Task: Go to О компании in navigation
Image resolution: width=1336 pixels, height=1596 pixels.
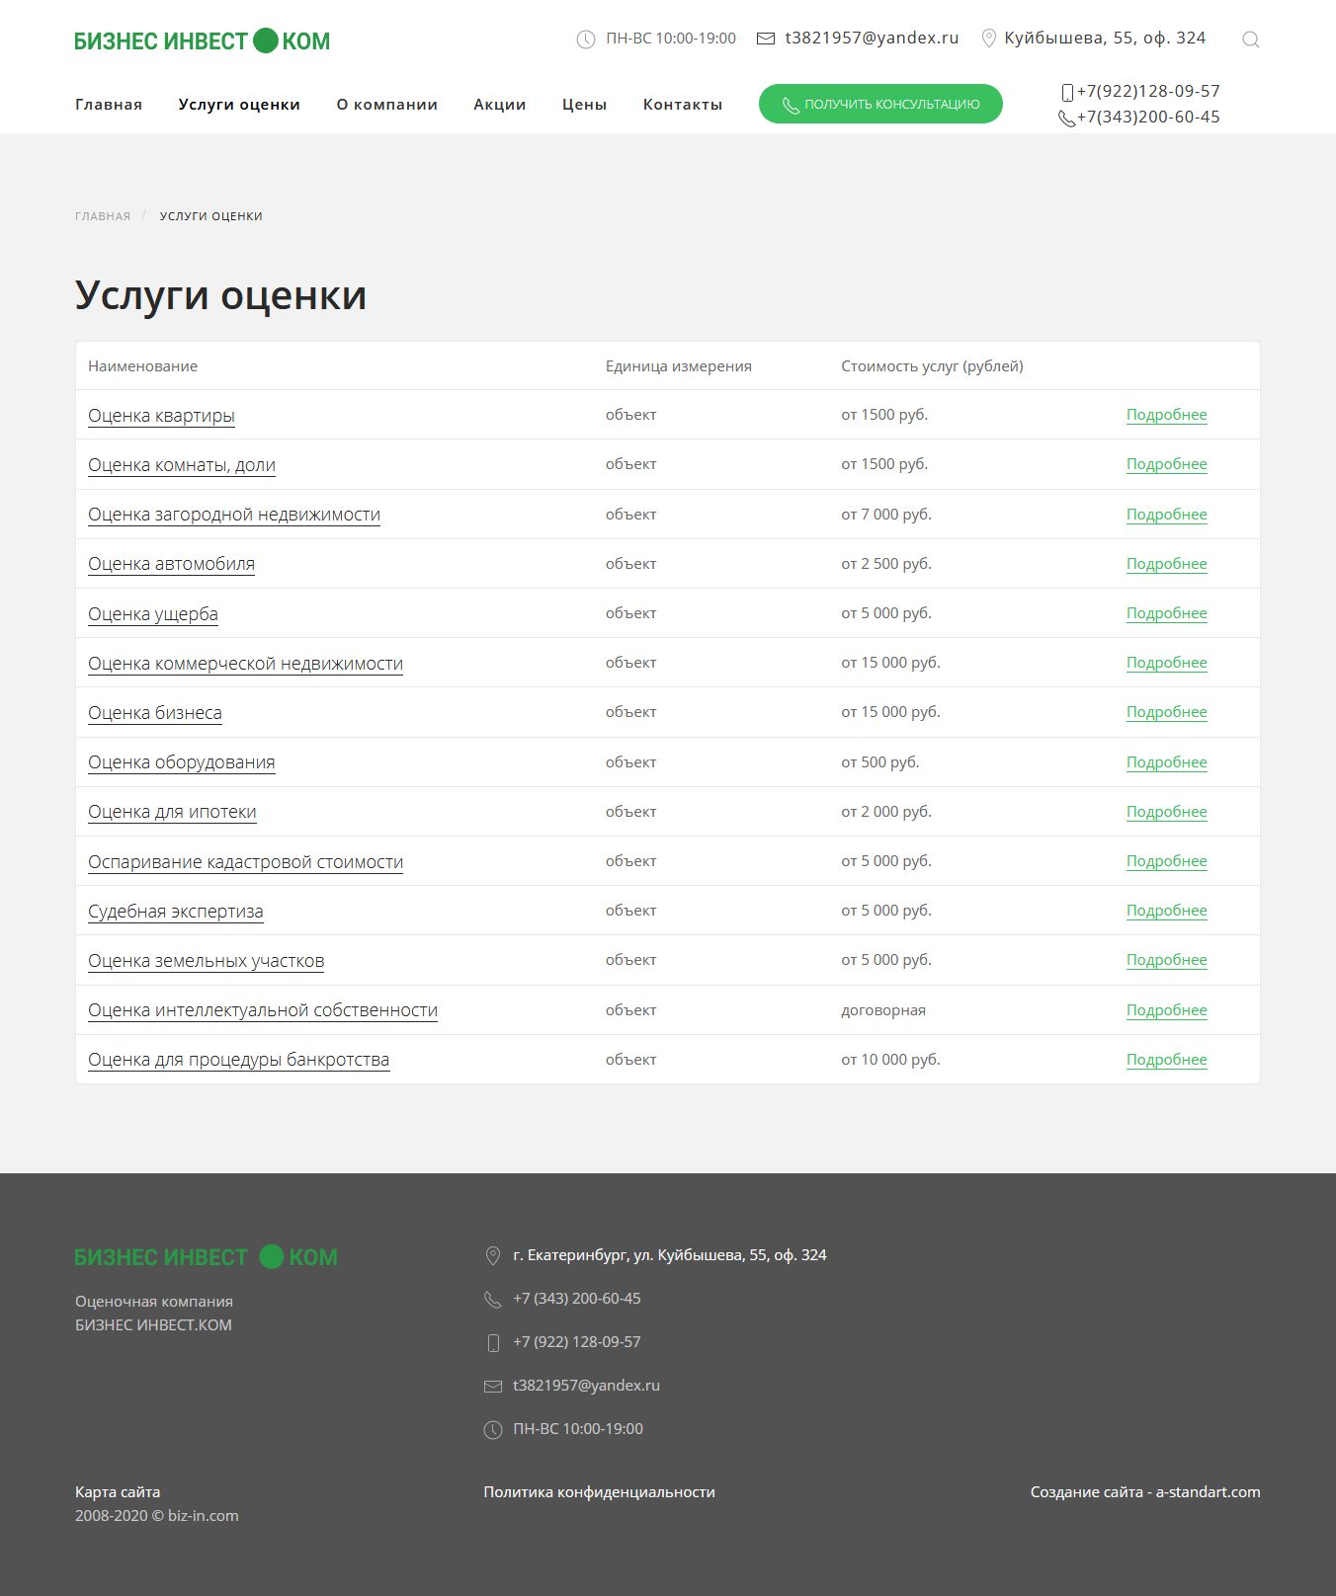Action: pos(386,105)
